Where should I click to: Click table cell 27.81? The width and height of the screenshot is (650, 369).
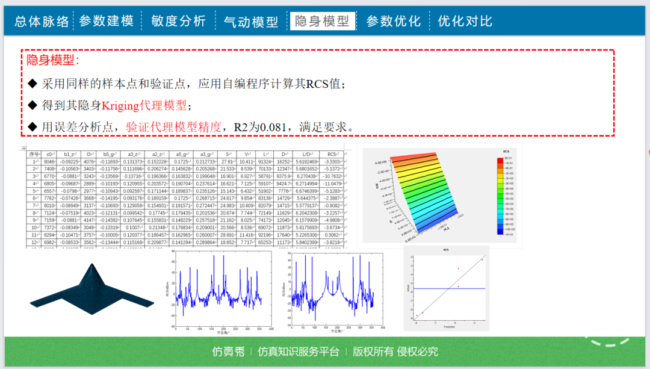(227, 162)
